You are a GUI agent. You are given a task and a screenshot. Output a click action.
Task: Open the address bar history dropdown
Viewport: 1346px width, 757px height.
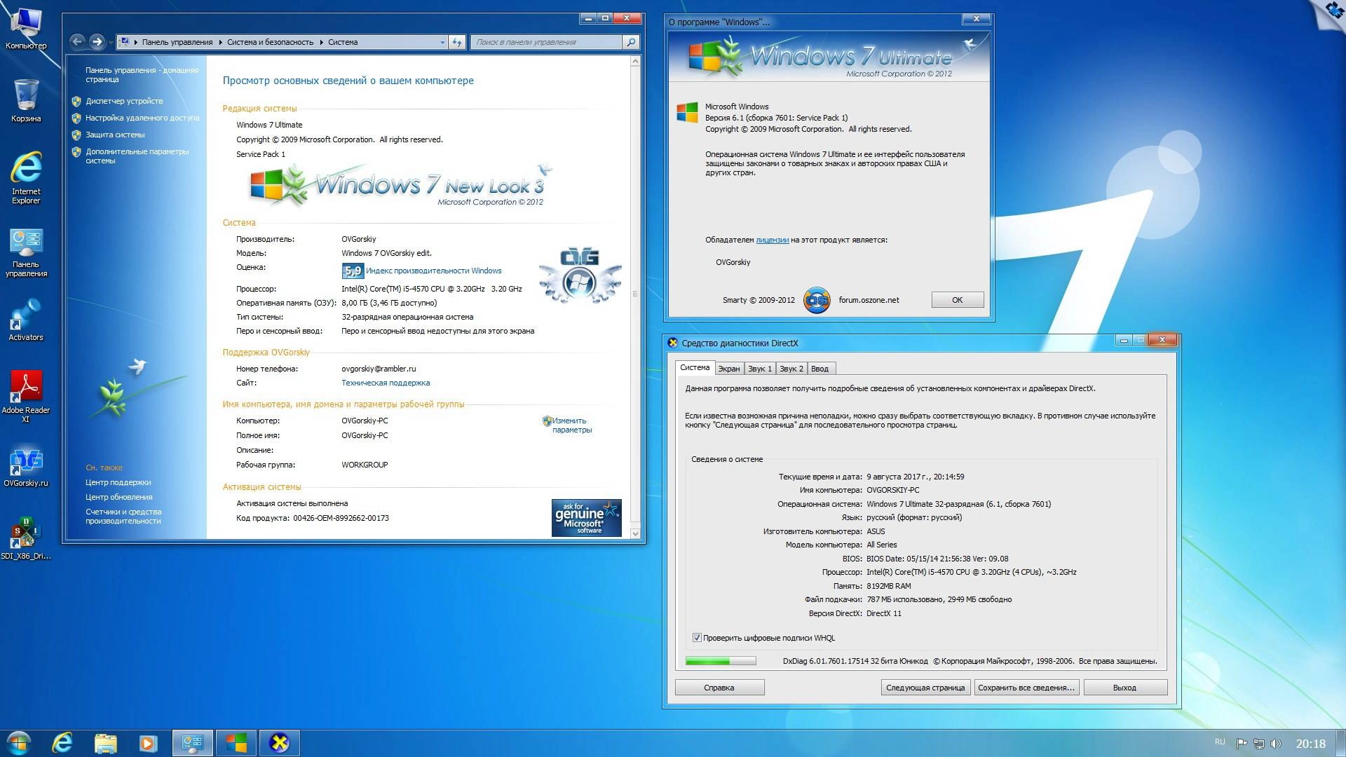[442, 41]
